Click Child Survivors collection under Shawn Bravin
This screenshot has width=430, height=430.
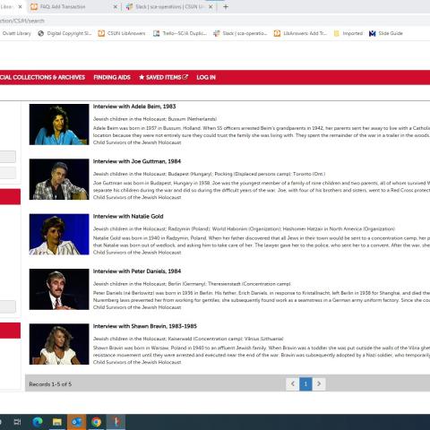click(137, 362)
